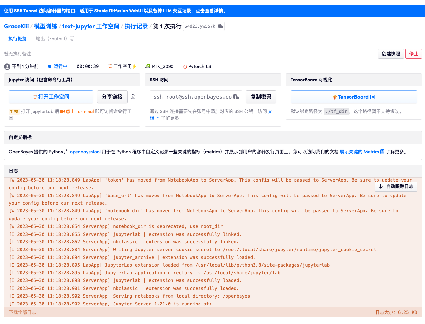425x324 pixels.
Task: Click the SSH command input field
Action: tap(192, 97)
